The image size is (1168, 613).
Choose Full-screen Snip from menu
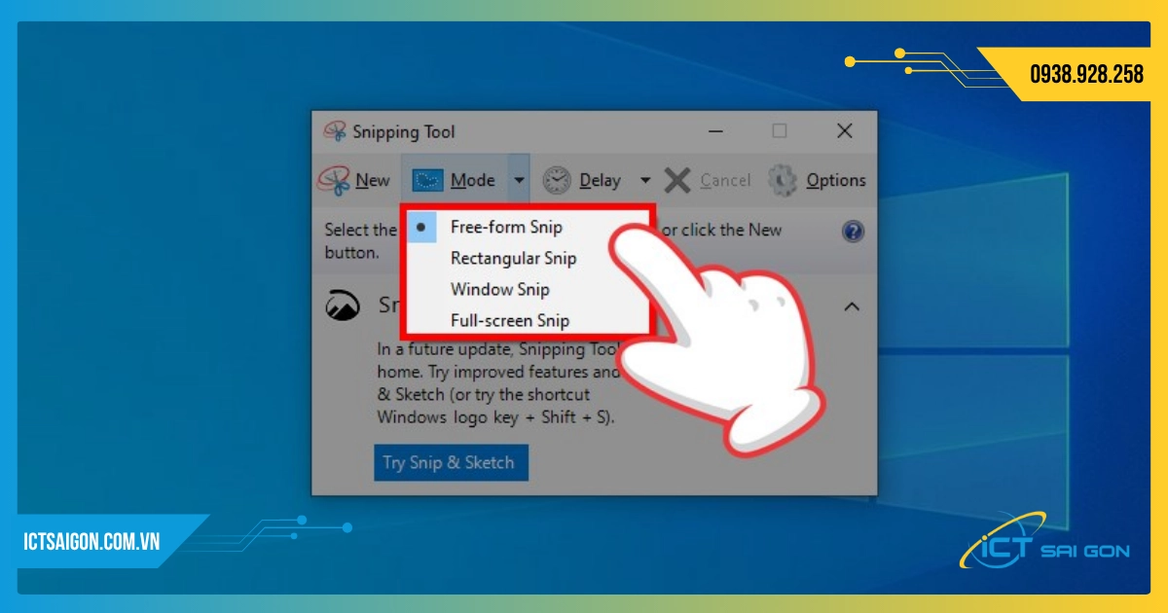pyautogui.click(x=527, y=320)
